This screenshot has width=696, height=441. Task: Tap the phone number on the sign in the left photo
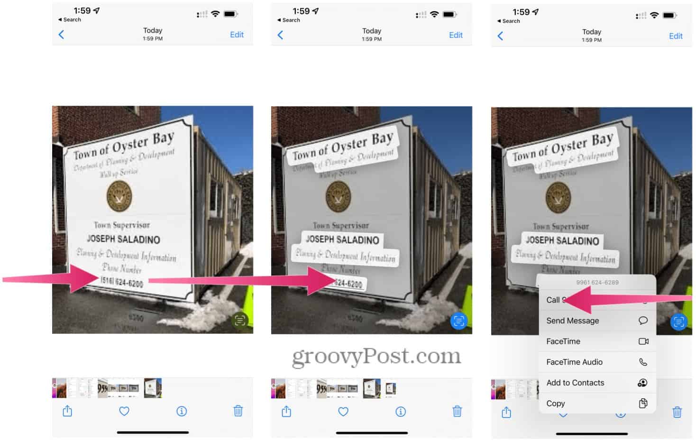[122, 282]
